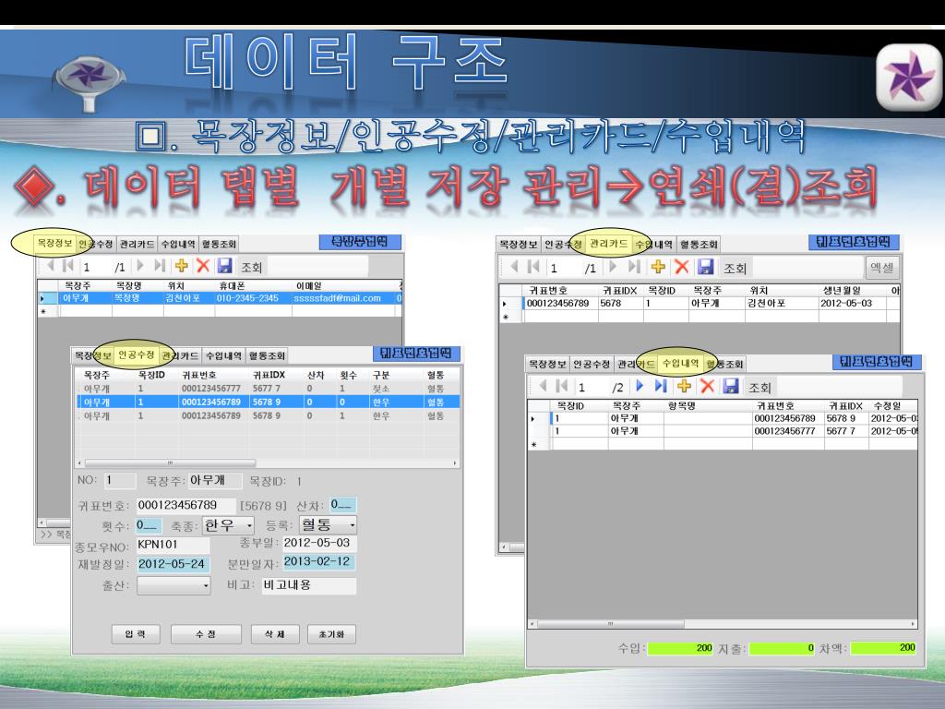Screen dimensions: 945x709
Task: Click the 분만일자 field 2013-02-12
Action: pyautogui.click(x=319, y=562)
